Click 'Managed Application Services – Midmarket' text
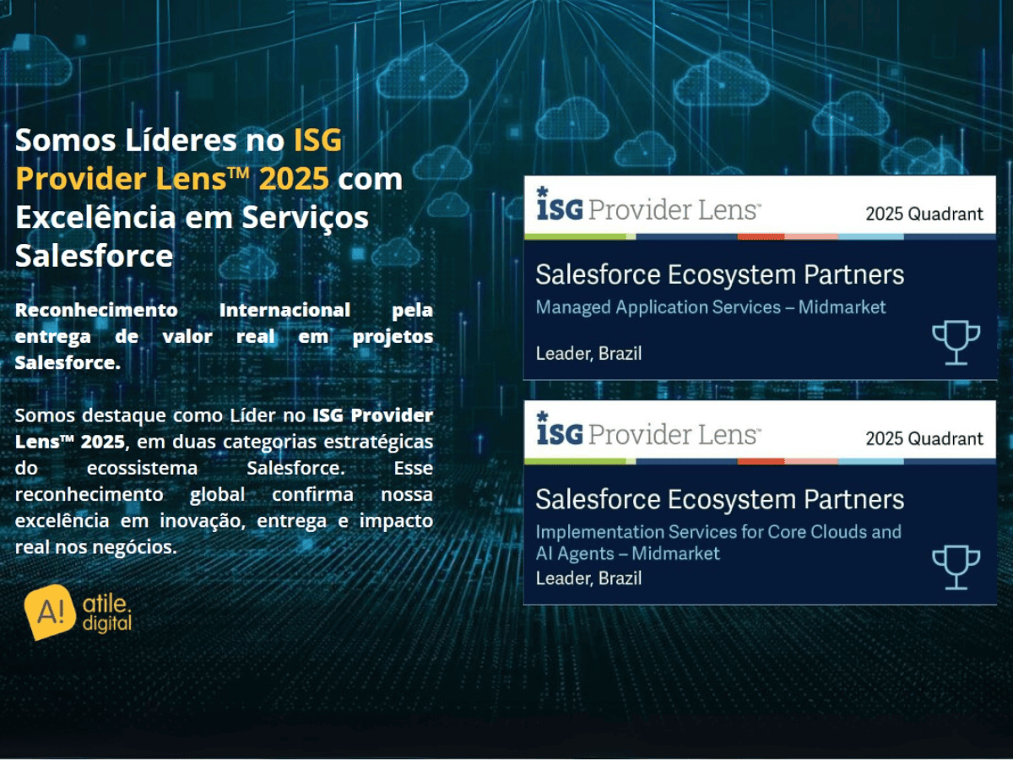Screen dimensions: 1013x760 point(711,307)
